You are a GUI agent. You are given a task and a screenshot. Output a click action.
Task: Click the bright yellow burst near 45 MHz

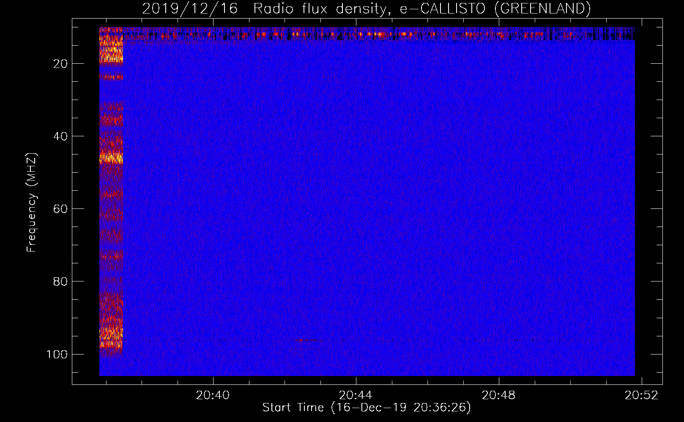pyautogui.click(x=111, y=159)
